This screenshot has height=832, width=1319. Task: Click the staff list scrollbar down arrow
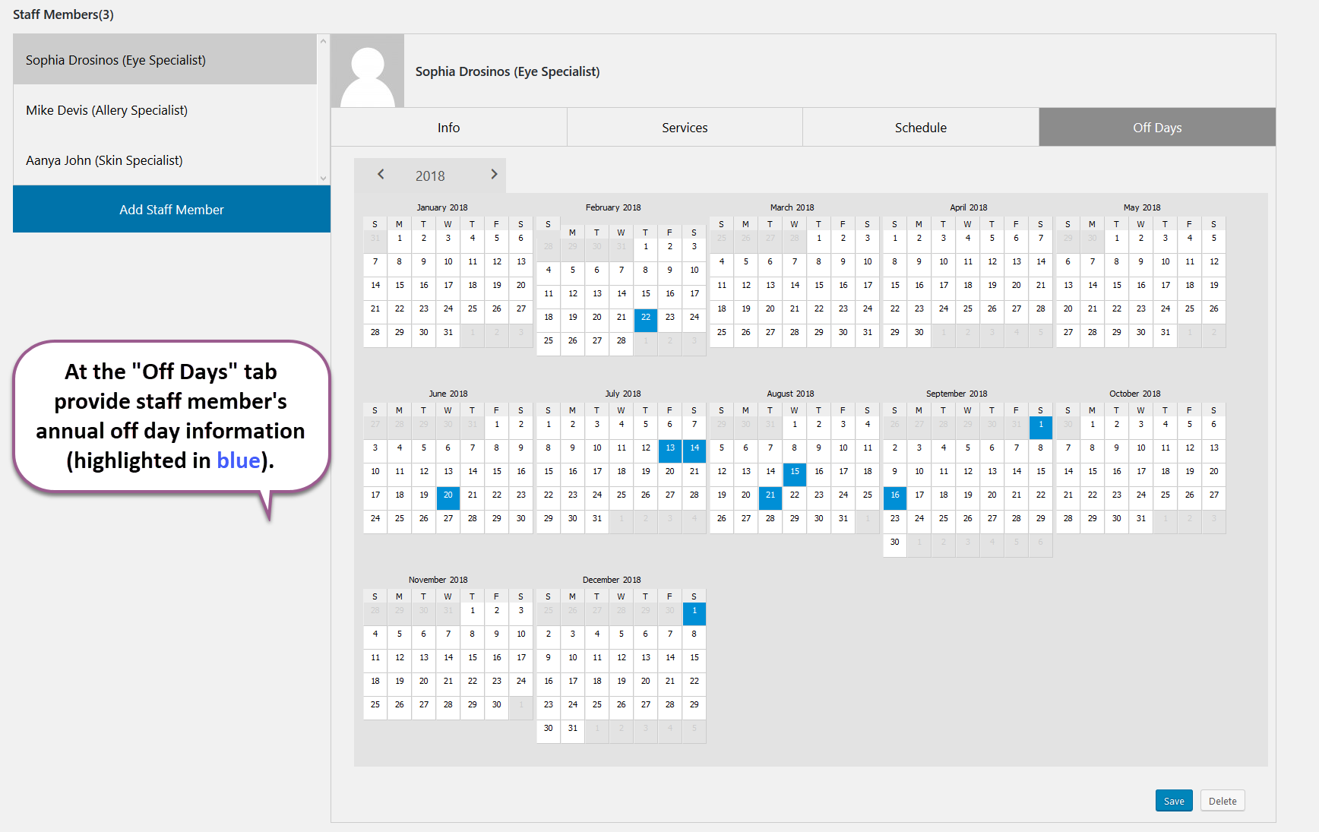click(x=323, y=178)
